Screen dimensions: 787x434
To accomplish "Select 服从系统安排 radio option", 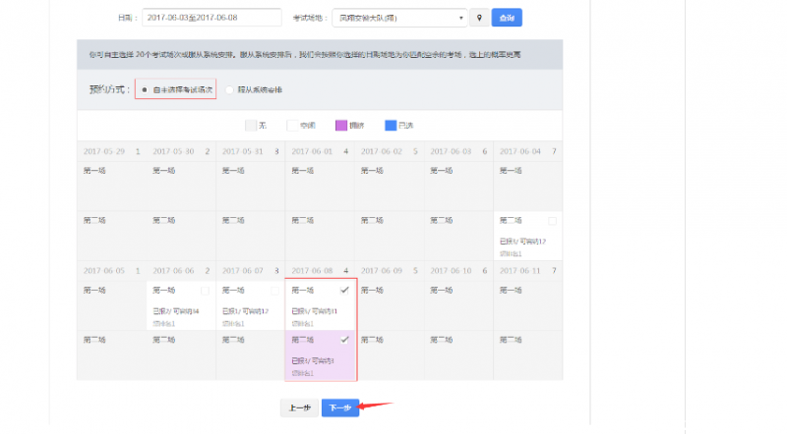I will (230, 89).
